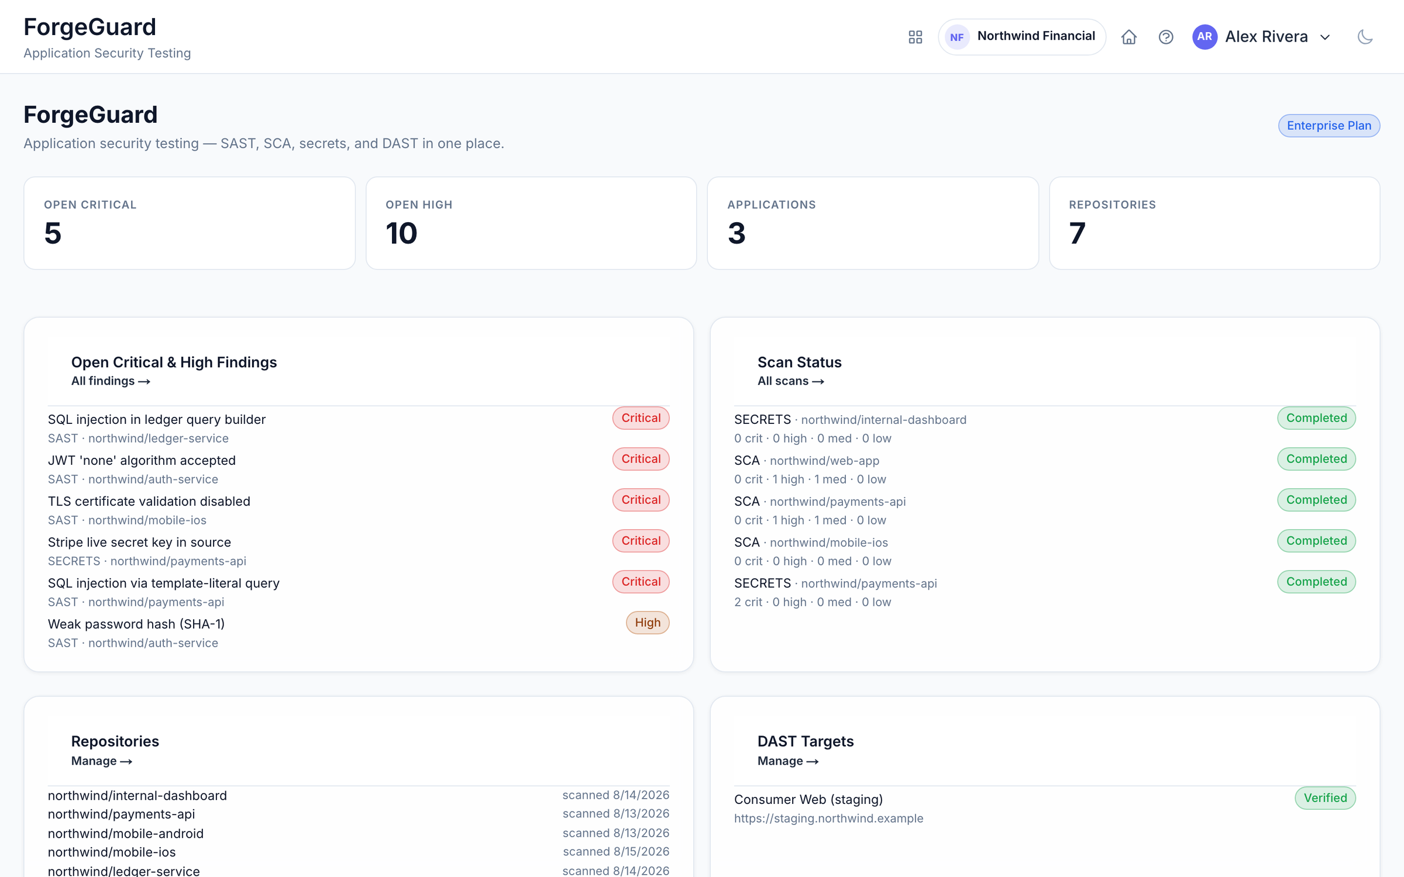Open SCA scan for northwind/payments-api
Image resolution: width=1404 pixels, height=877 pixels.
pos(1045,510)
